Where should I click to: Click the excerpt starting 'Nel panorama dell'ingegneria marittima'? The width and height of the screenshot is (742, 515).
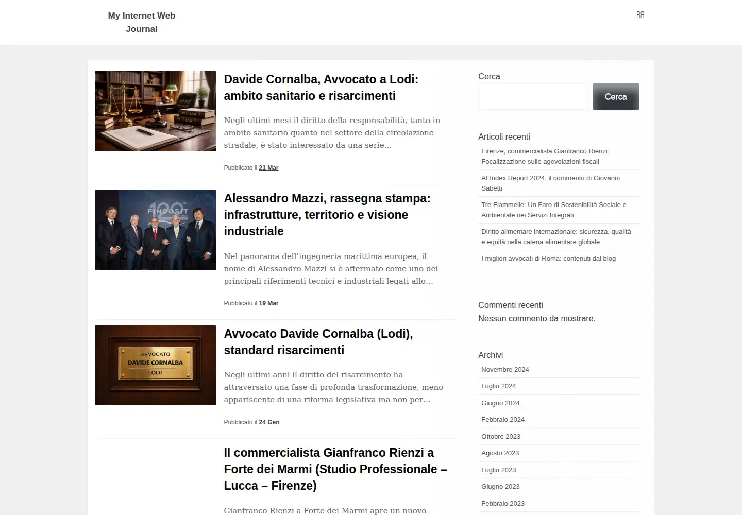click(x=331, y=269)
